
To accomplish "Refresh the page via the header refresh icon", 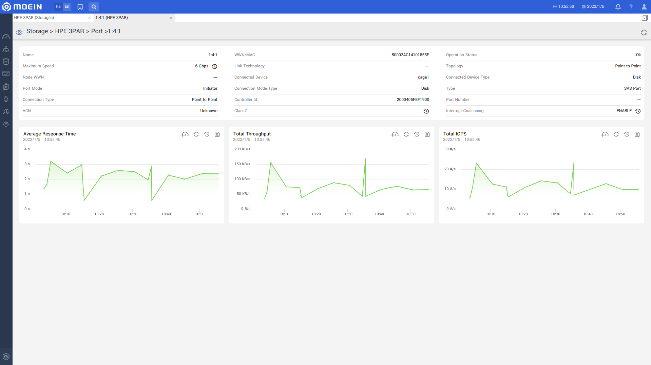I will (644, 33).
